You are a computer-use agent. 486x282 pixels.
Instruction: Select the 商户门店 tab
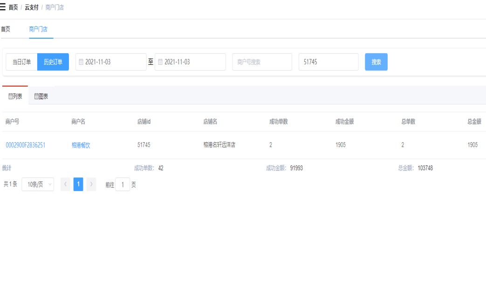click(38, 29)
